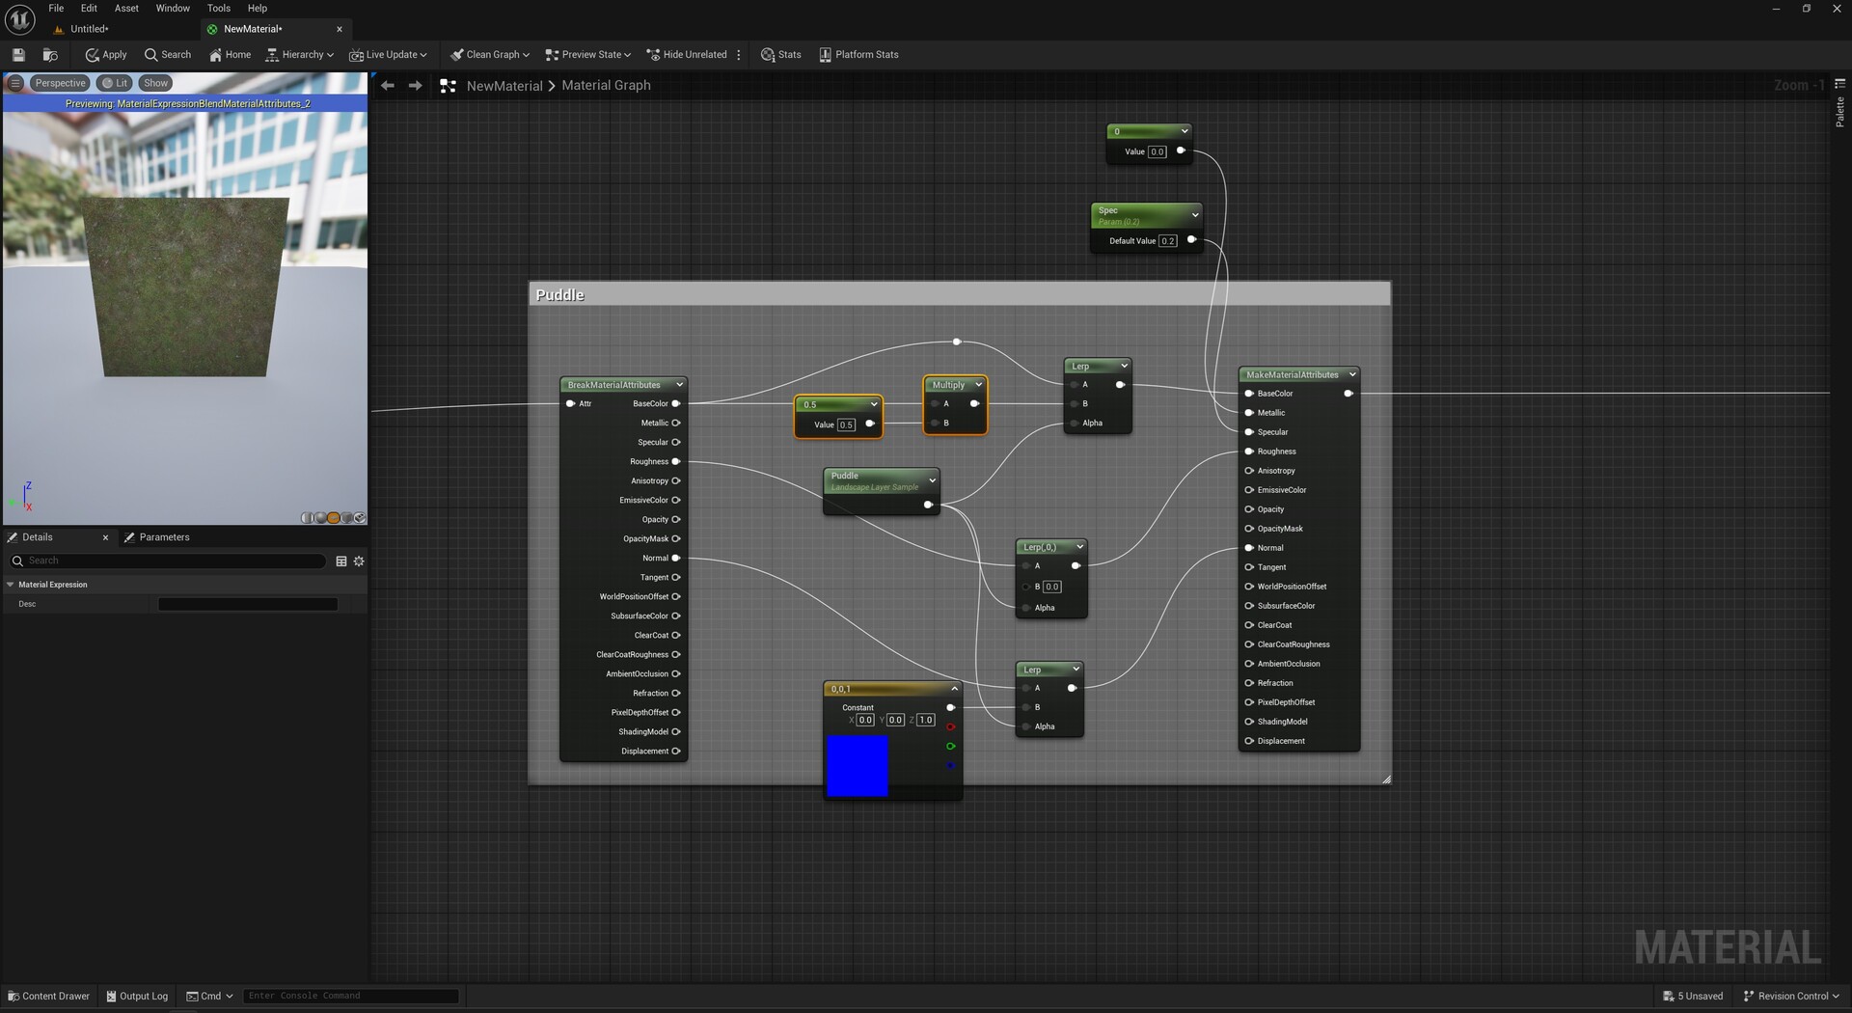Click the Apply button
The height and width of the screenshot is (1013, 1852).
[106, 55]
